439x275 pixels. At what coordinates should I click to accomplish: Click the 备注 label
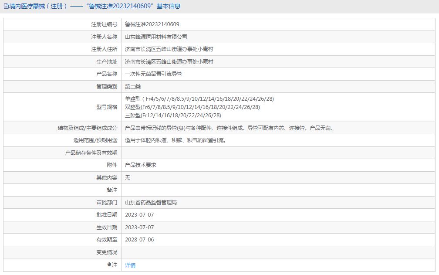point(112,190)
